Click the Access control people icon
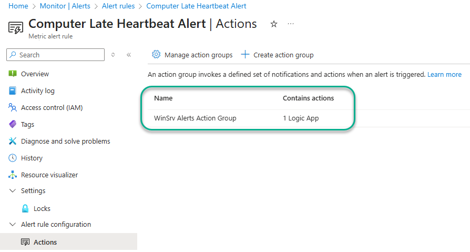 (x=13, y=107)
